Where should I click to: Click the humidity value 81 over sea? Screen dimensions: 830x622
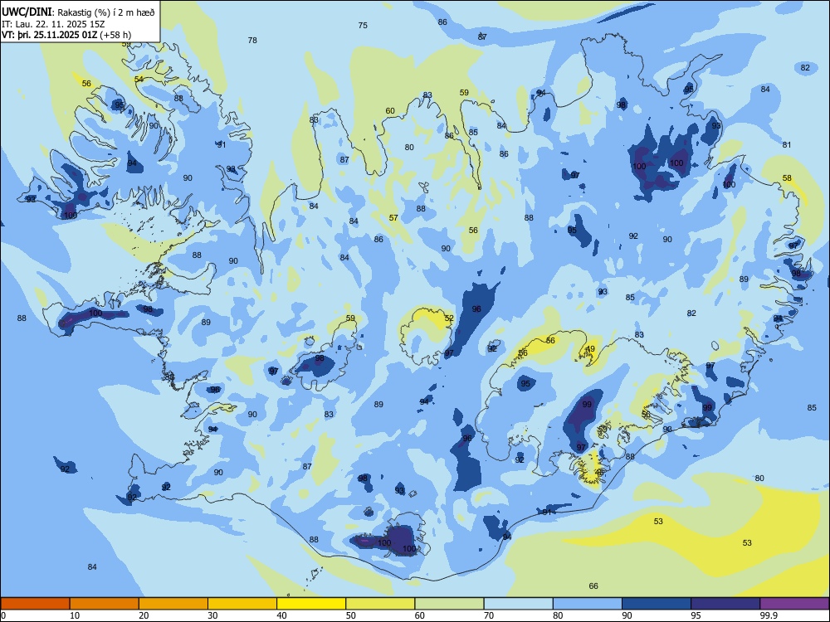[787, 145]
